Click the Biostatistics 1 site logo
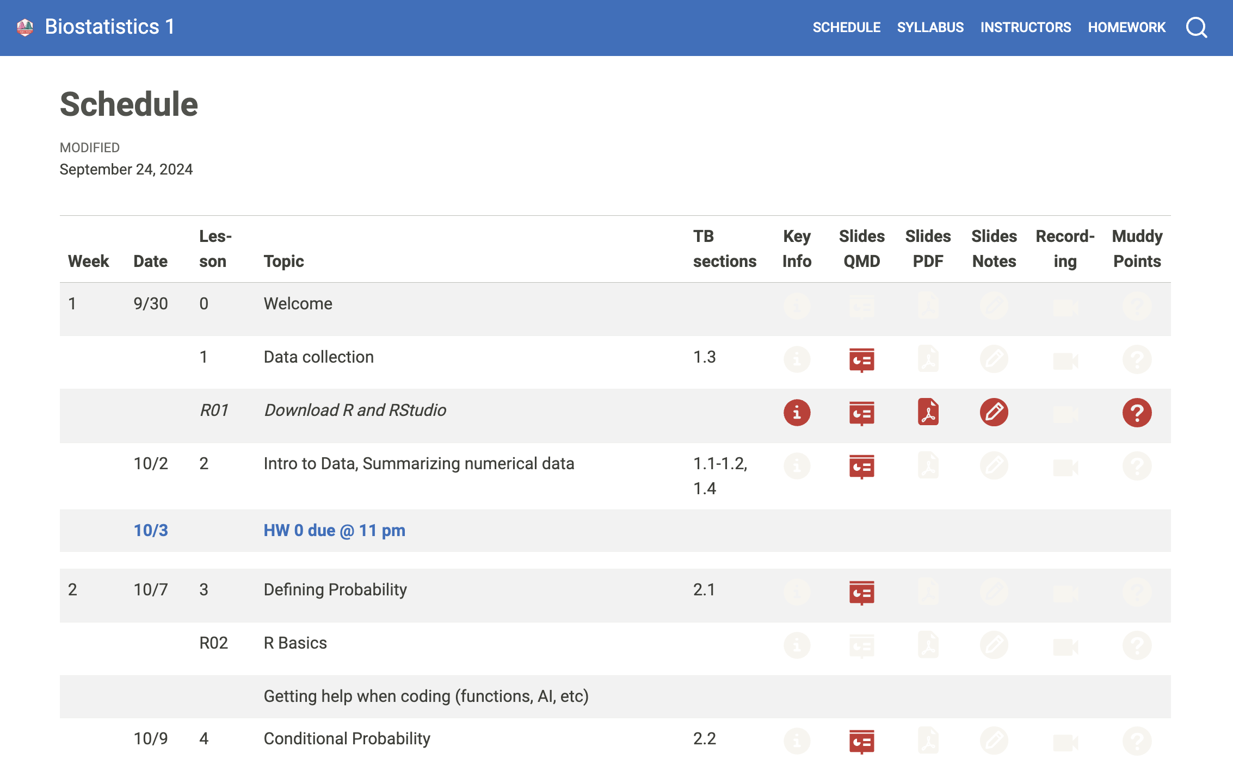Viewport: 1233px width, 759px height. click(x=25, y=27)
